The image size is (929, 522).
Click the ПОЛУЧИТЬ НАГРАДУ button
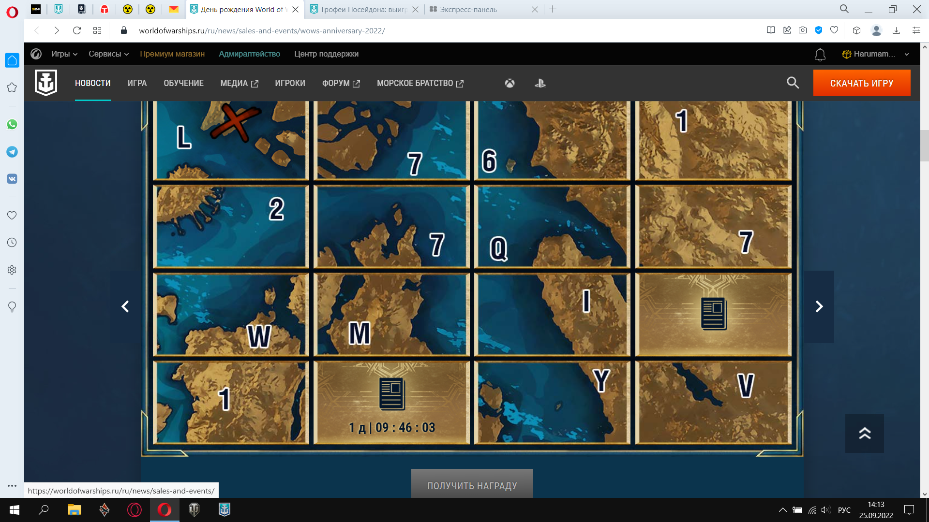472,485
